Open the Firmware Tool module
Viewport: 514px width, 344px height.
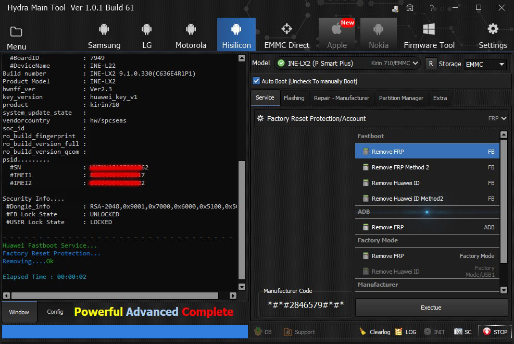coord(429,35)
